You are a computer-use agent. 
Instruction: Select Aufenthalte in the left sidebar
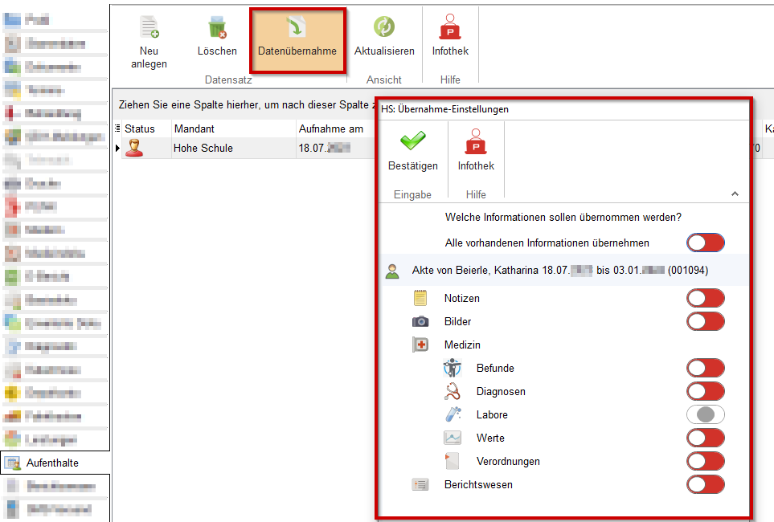point(53,463)
